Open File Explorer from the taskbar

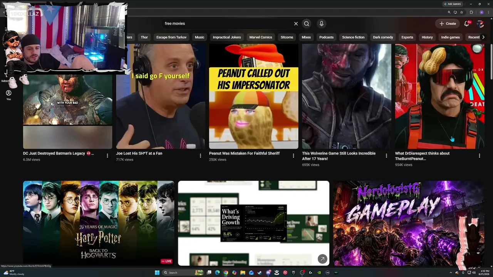click(243, 273)
